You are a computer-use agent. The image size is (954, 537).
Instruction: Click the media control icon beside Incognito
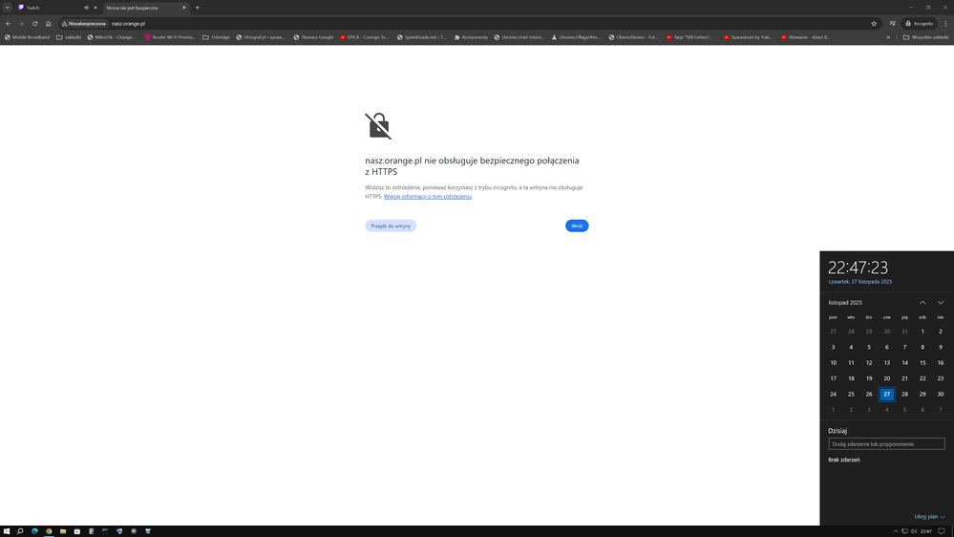893,23
